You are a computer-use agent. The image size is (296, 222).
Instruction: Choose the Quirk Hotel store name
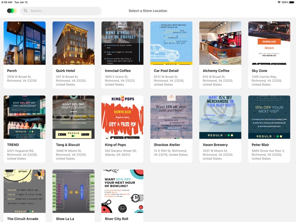pyautogui.click(x=65, y=71)
